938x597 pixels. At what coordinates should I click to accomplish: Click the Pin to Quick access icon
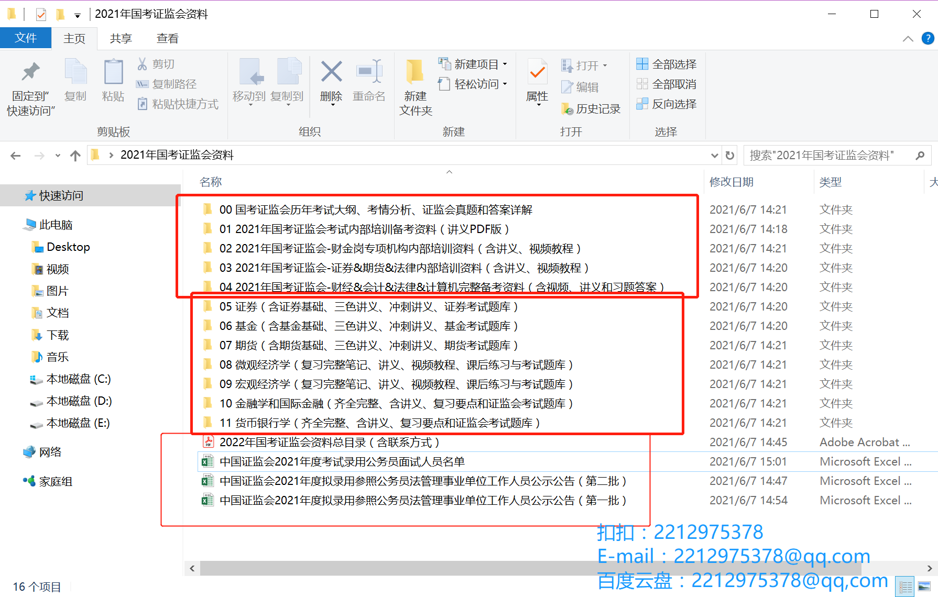30,72
